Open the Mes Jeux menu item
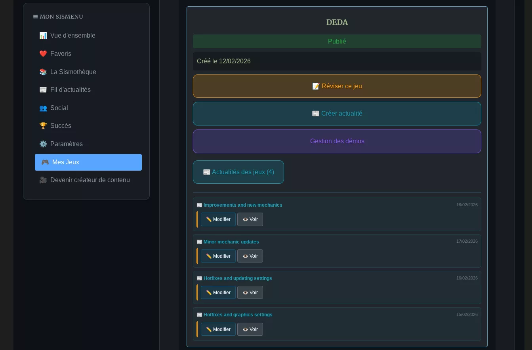Image resolution: width=532 pixels, height=350 pixels. pyautogui.click(x=88, y=162)
